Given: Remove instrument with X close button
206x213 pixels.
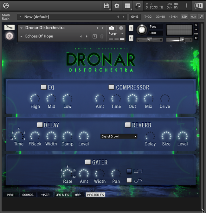Looking at the screenshot, I should tap(196, 25).
